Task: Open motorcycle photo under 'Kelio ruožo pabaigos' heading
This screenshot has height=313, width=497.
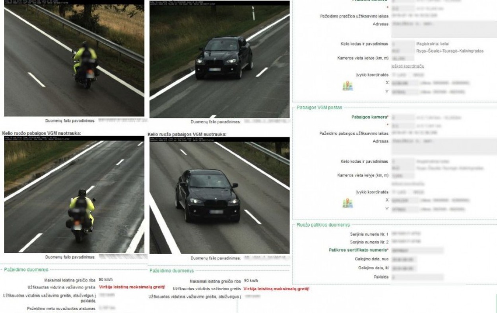Action: tap(74, 196)
